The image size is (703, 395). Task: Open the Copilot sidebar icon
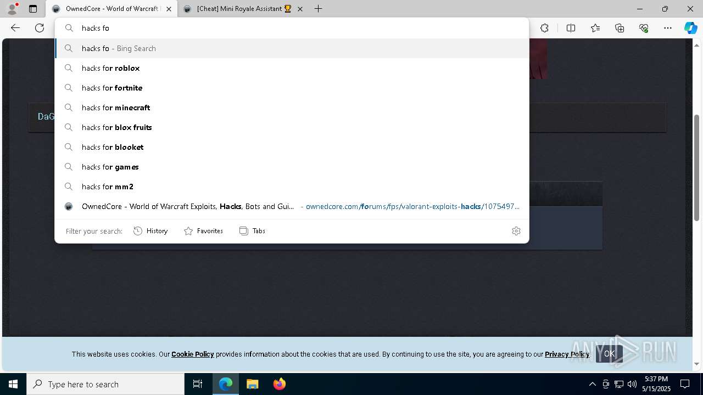[x=690, y=28]
